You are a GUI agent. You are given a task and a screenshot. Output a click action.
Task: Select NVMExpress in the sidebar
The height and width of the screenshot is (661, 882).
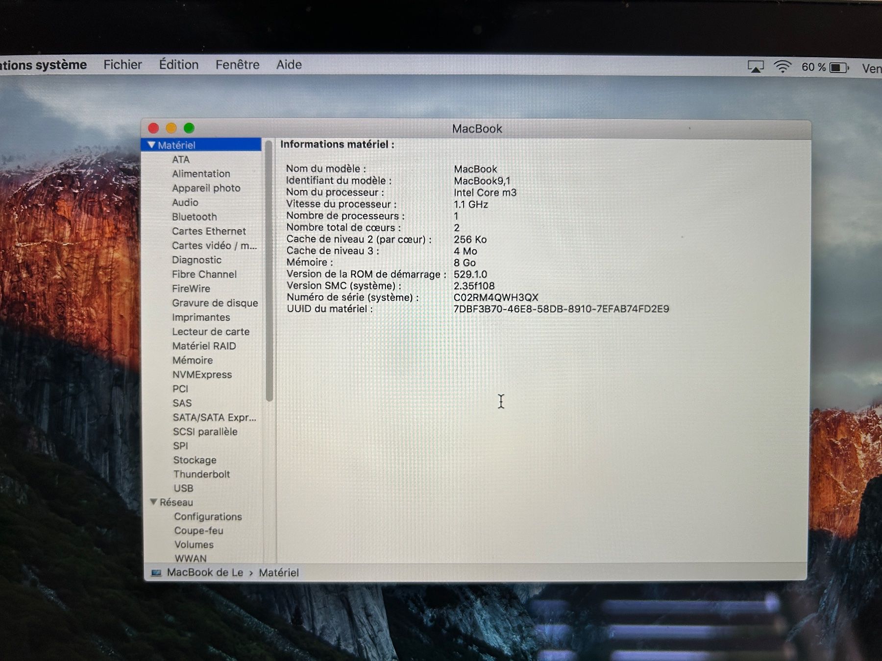[x=202, y=375]
